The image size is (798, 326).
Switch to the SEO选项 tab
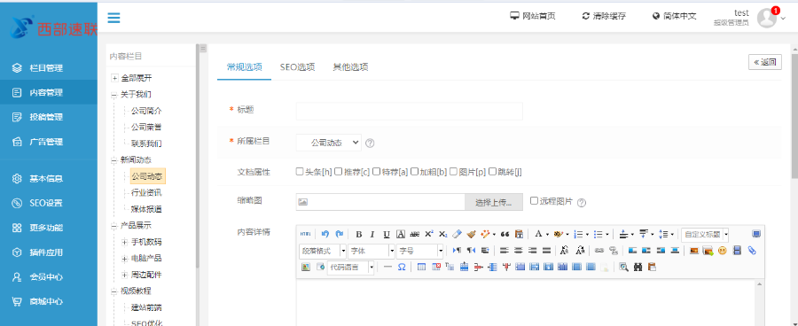click(297, 67)
